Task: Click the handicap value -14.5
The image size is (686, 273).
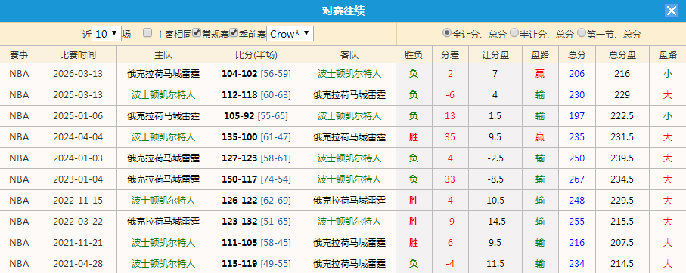Action: pos(495,222)
